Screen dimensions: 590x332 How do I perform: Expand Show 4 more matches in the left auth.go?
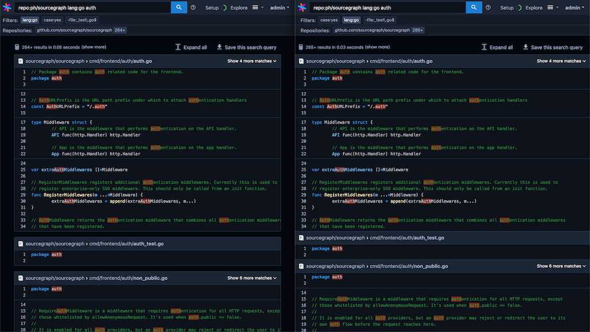(x=252, y=61)
